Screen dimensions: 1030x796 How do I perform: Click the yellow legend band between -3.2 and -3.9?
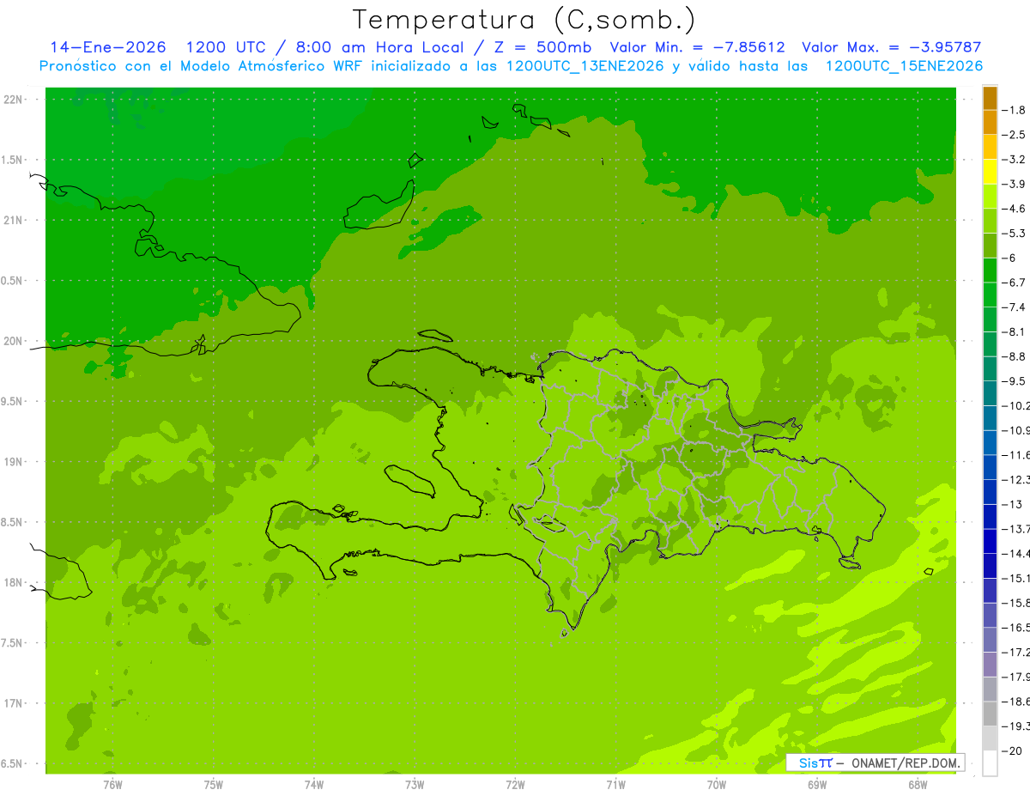click(990, 172)
